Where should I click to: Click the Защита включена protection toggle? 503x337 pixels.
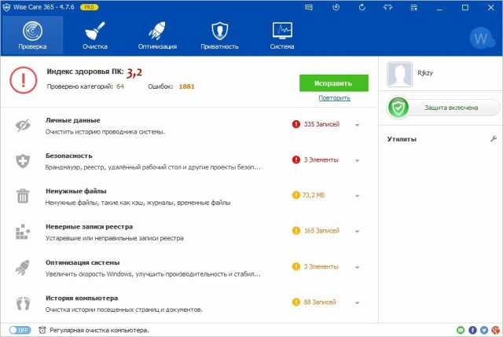coord(444,108)
